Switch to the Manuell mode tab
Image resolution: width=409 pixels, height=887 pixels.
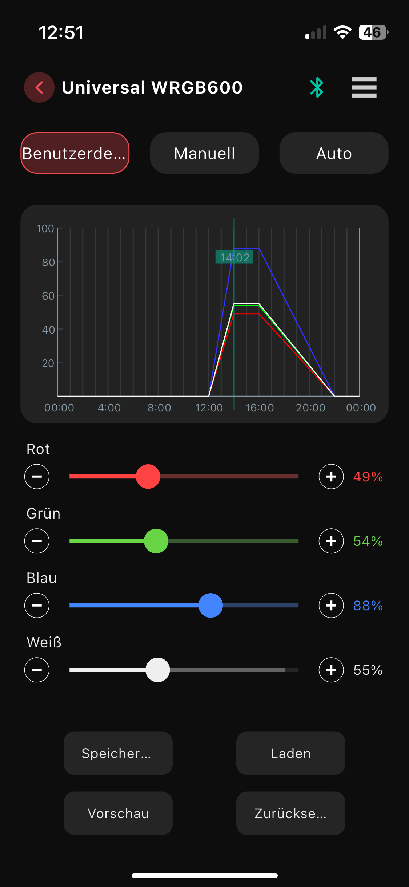pyautogui.click(x=204, y=153)
